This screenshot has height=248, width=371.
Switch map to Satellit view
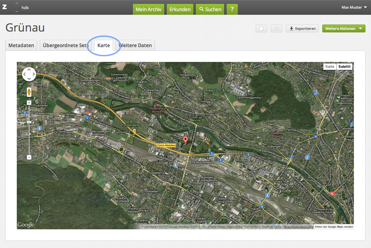click(344, 67)
